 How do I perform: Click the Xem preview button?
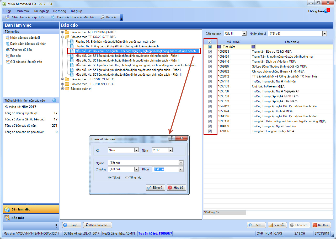[256, 225]
